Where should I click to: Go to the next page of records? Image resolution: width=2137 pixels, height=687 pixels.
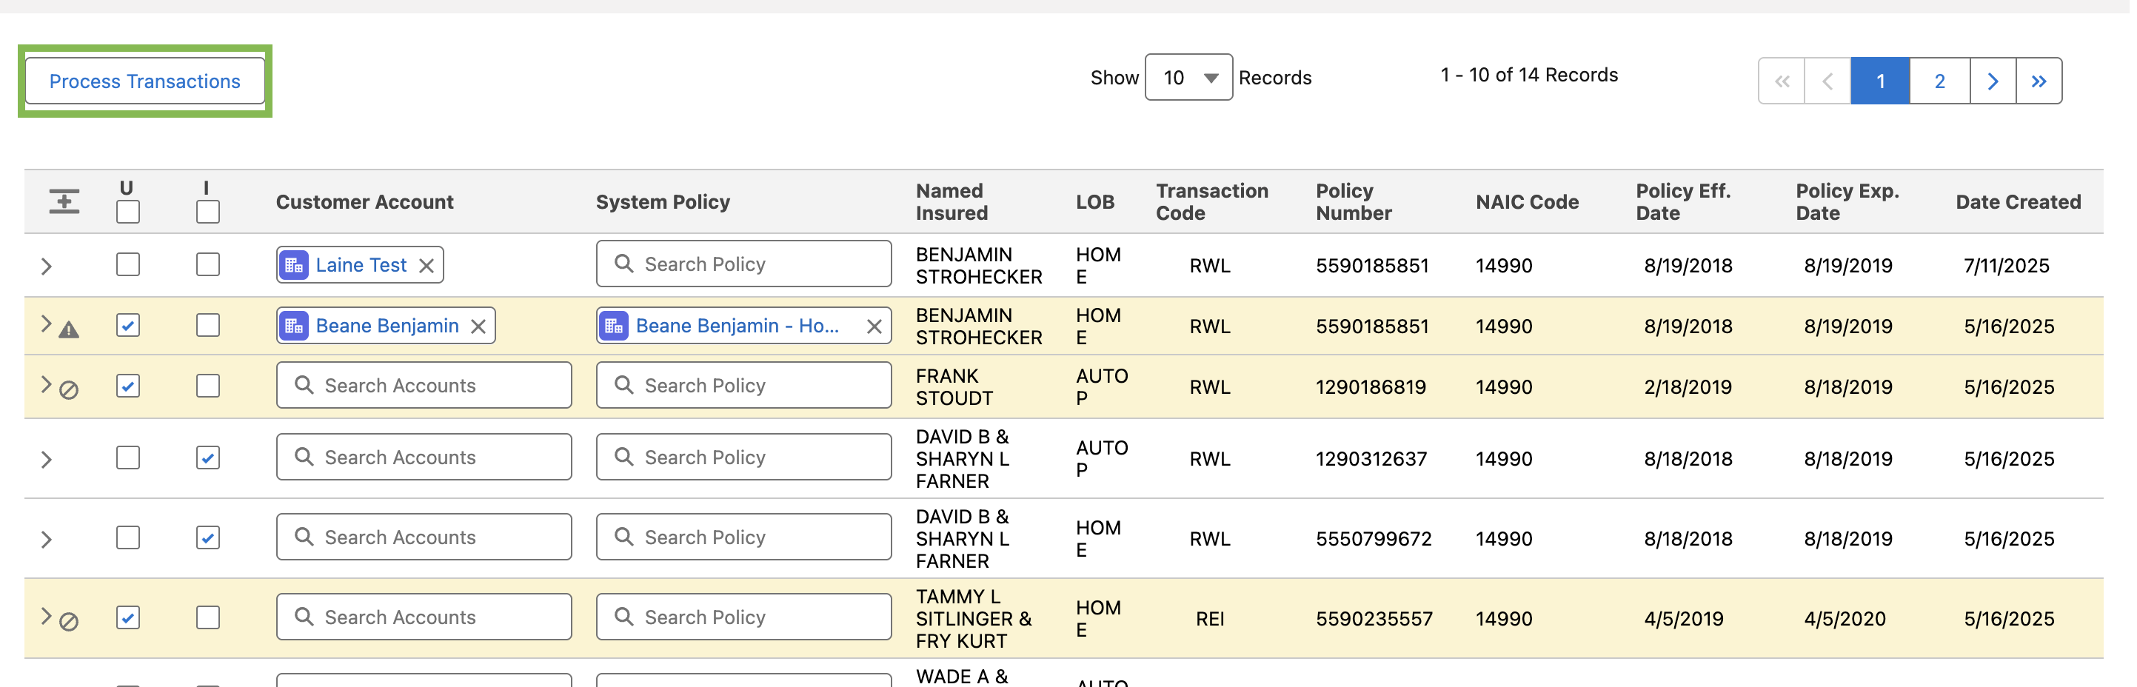tap(1993, 81)
